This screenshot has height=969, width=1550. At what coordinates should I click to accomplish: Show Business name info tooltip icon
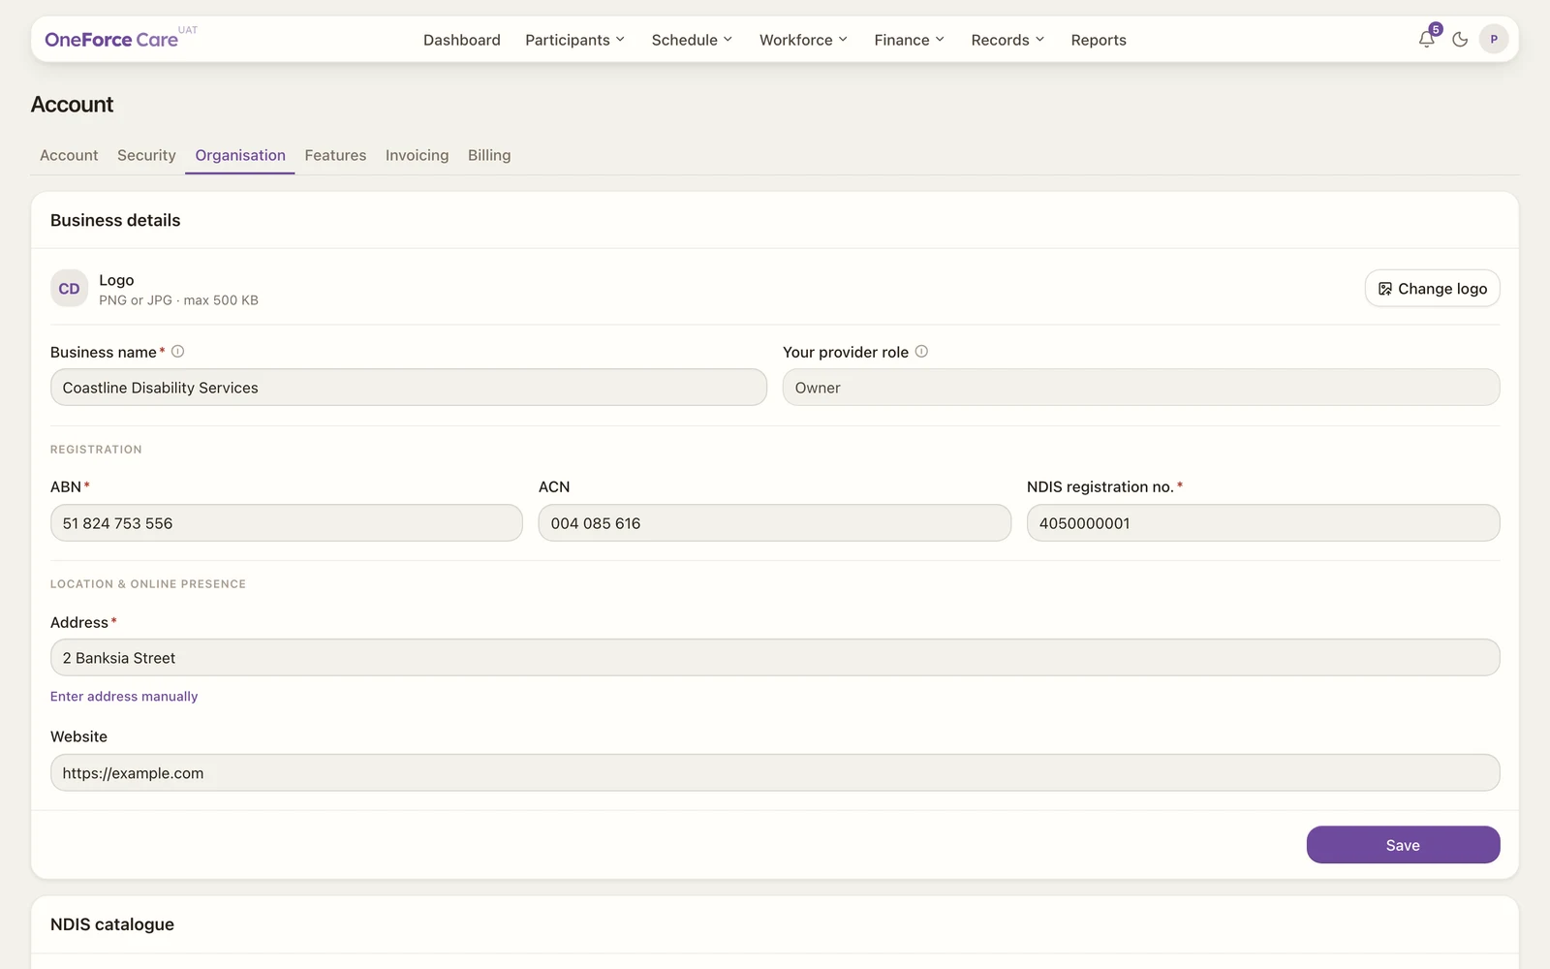(177, 352)
